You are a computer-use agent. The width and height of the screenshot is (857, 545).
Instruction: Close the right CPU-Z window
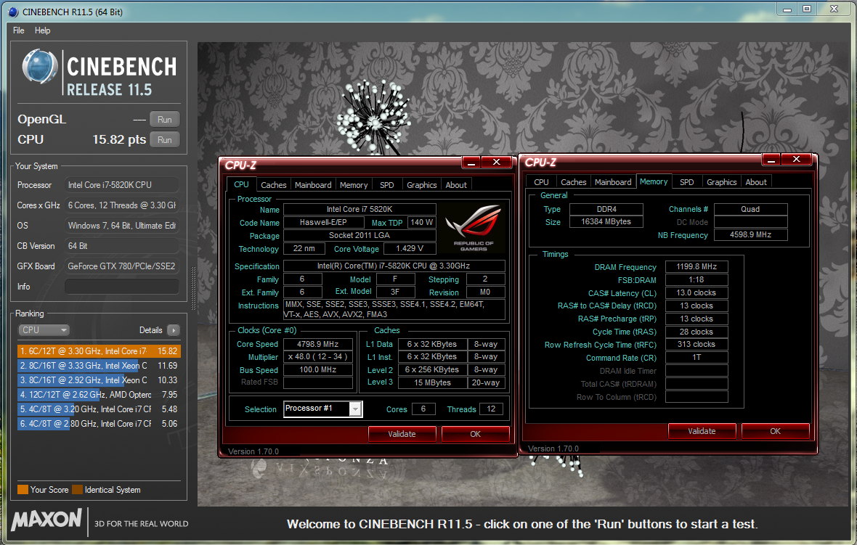pyautogui.click(x=796, y=159)
